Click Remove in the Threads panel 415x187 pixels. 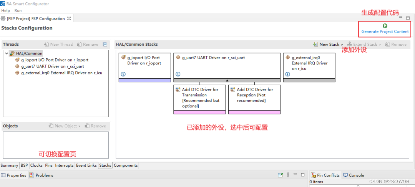[x=88, y=45]
